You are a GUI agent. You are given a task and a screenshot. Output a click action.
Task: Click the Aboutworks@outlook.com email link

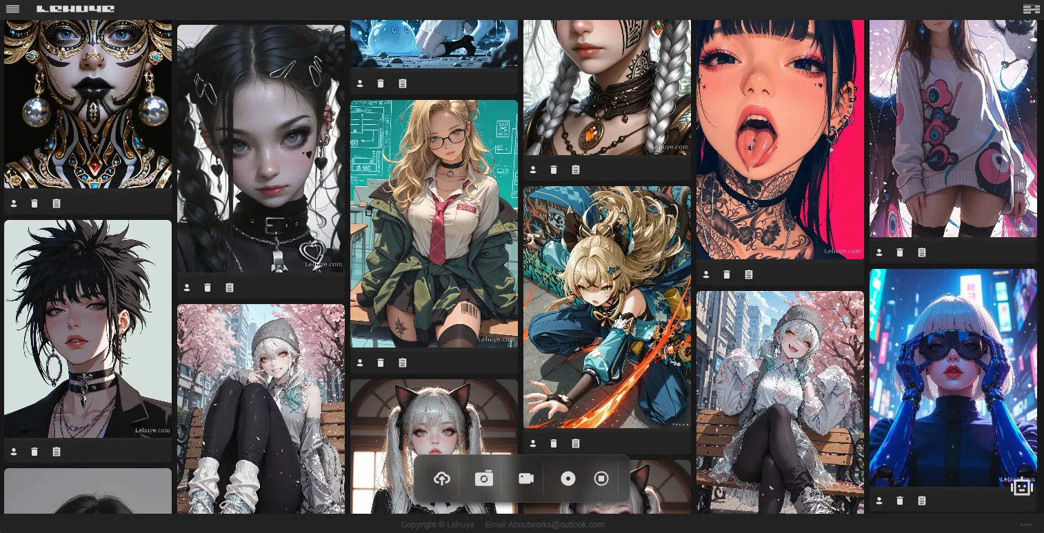tap(544, 525)
